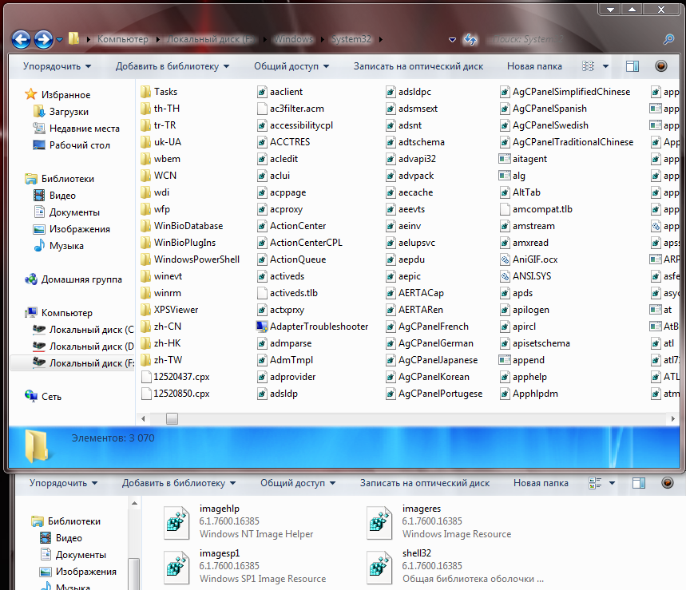The height and width of the screenshot is (590, 686).
Task: Click the System32 search input field
Action: coord(573,39)
